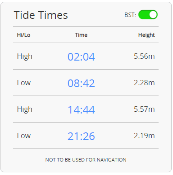Click the High label beside 14:44

click(25, 109)
